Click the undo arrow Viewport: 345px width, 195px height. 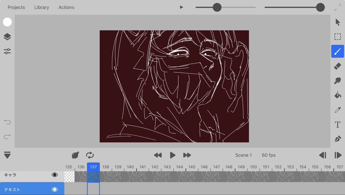click(7, 122)
